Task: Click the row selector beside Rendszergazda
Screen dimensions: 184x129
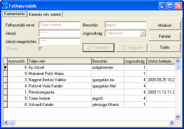Action: (6, 92)
